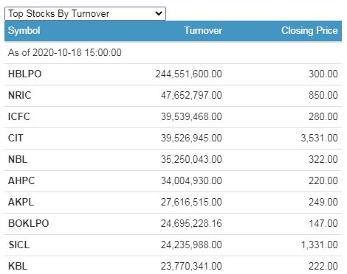Click the AKPL symbol

(21, 202)
